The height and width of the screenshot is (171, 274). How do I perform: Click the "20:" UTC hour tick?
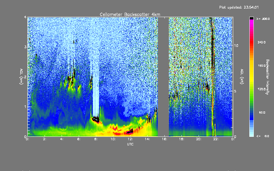pyautogui.click(x=199, y=139)
